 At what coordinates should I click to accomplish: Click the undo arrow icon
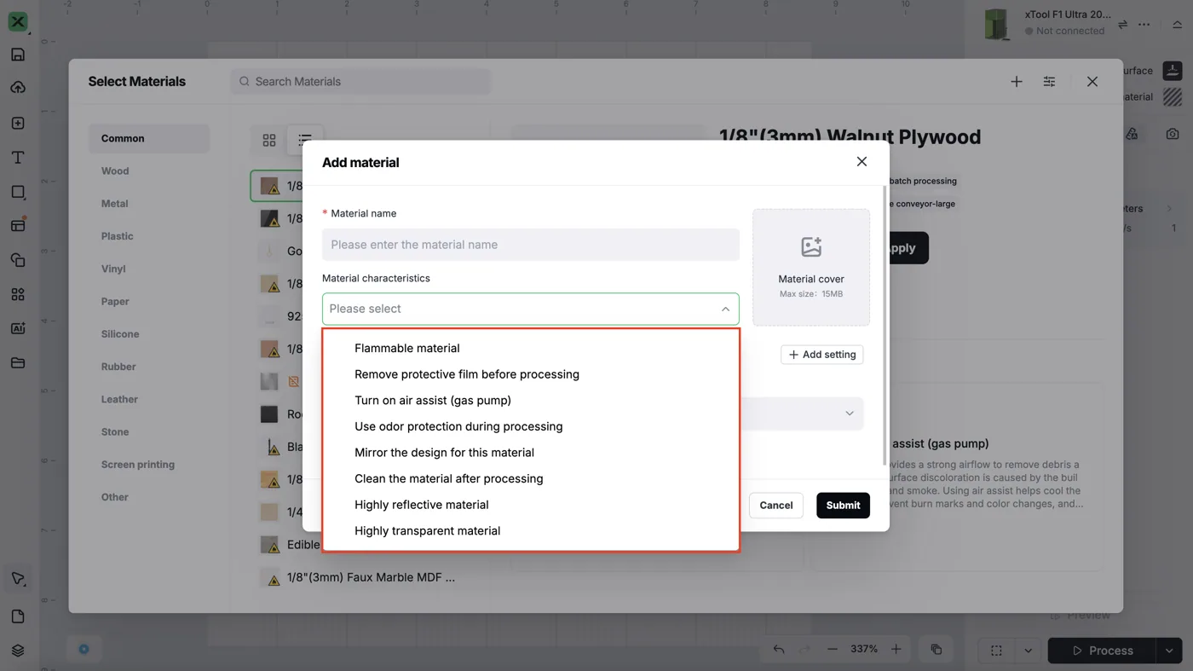pos(779,649)
